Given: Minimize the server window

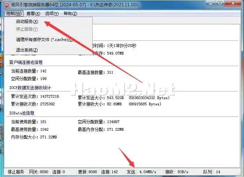Looking at the screenshot, I should [211, 3].
